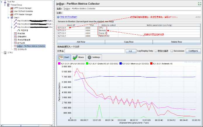Click the PerfMon Metrics Collector tree icon
Screen dimensions: 203x127
(15, 46)
